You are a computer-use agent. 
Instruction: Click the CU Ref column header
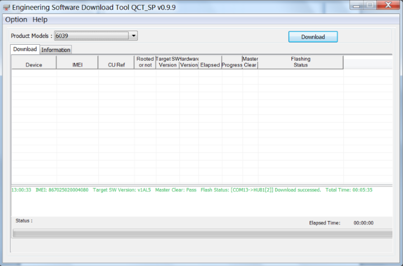coord(116,62)
